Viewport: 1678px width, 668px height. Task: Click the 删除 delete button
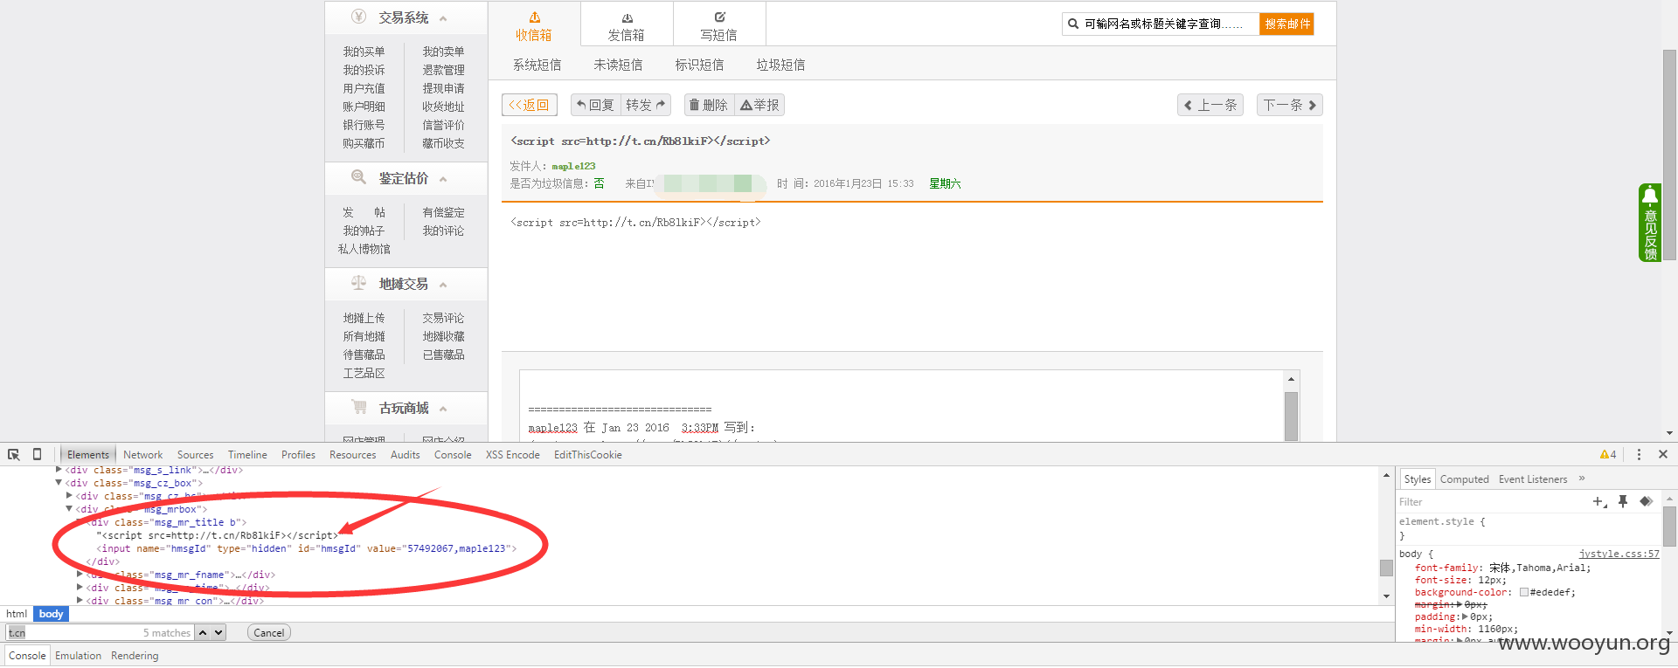click(709, 105)
